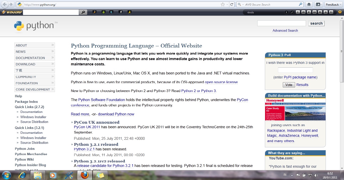Click the python.org search button
Screen dimensions: 344x180
coord(316,23)
